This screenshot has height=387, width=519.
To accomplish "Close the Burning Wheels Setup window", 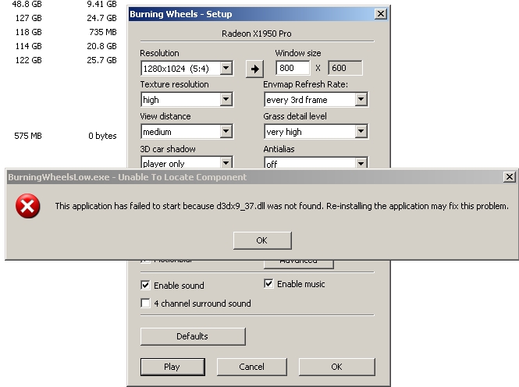I will pos(380,14).
